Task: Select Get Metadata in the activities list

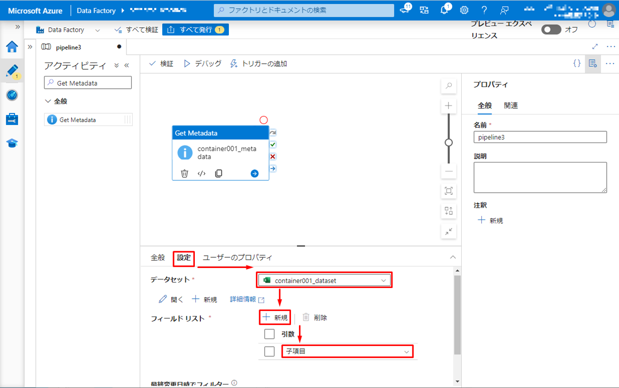Action: pyautogui.click(x=88, y=120)
